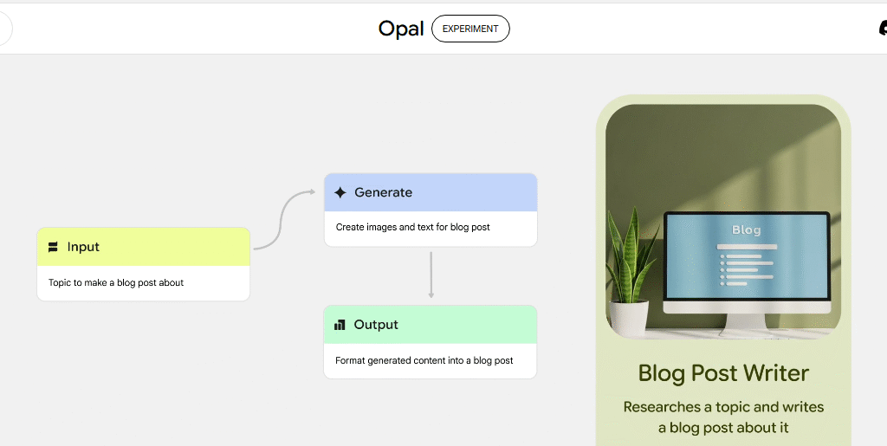This screenshot has width=887, height=446.
Task: Click the Generate node sparkle icon
Action: click(x=340, y=193)
